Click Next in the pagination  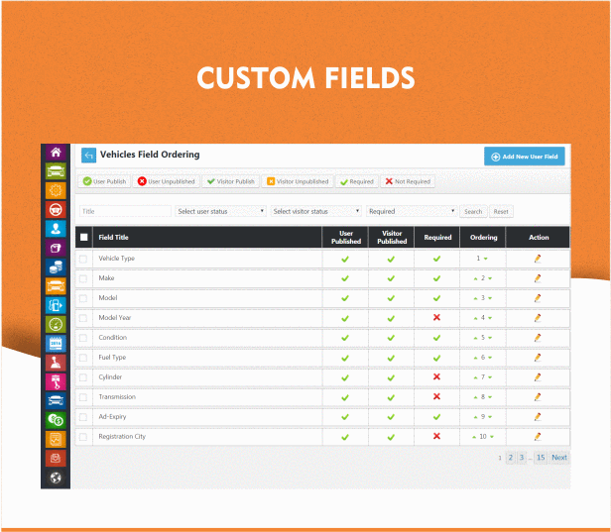559,458
